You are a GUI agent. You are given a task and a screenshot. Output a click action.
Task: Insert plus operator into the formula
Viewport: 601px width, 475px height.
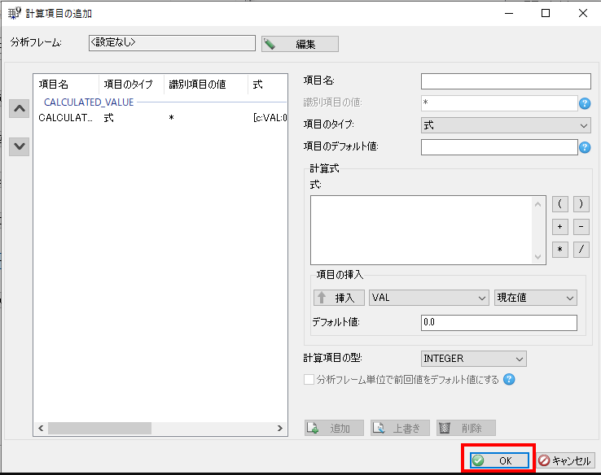coord(560,227)
